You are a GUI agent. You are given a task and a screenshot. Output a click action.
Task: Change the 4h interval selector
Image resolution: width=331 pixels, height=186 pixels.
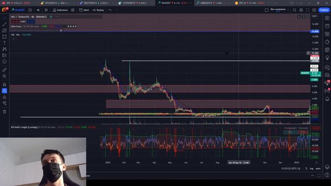(x=38, y=10)
